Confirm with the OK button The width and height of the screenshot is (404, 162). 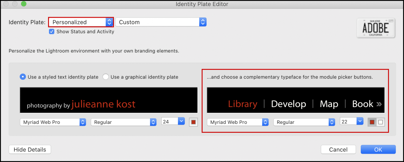(x=378, y=149)
